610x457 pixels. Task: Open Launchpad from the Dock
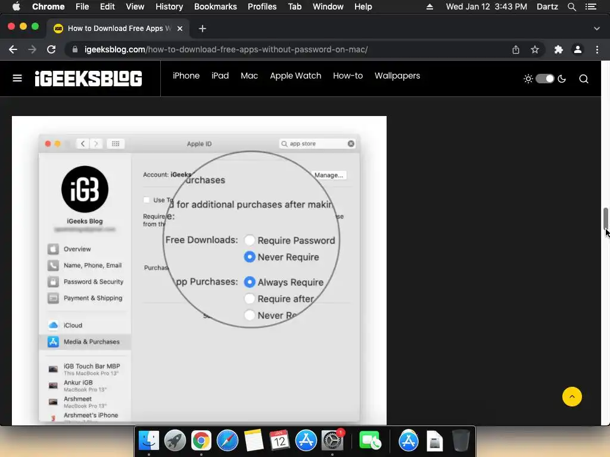tap(175, 441)
